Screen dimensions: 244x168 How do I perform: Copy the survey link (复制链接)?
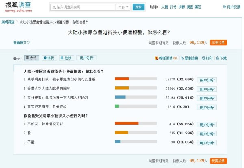[x=190, y=58]
